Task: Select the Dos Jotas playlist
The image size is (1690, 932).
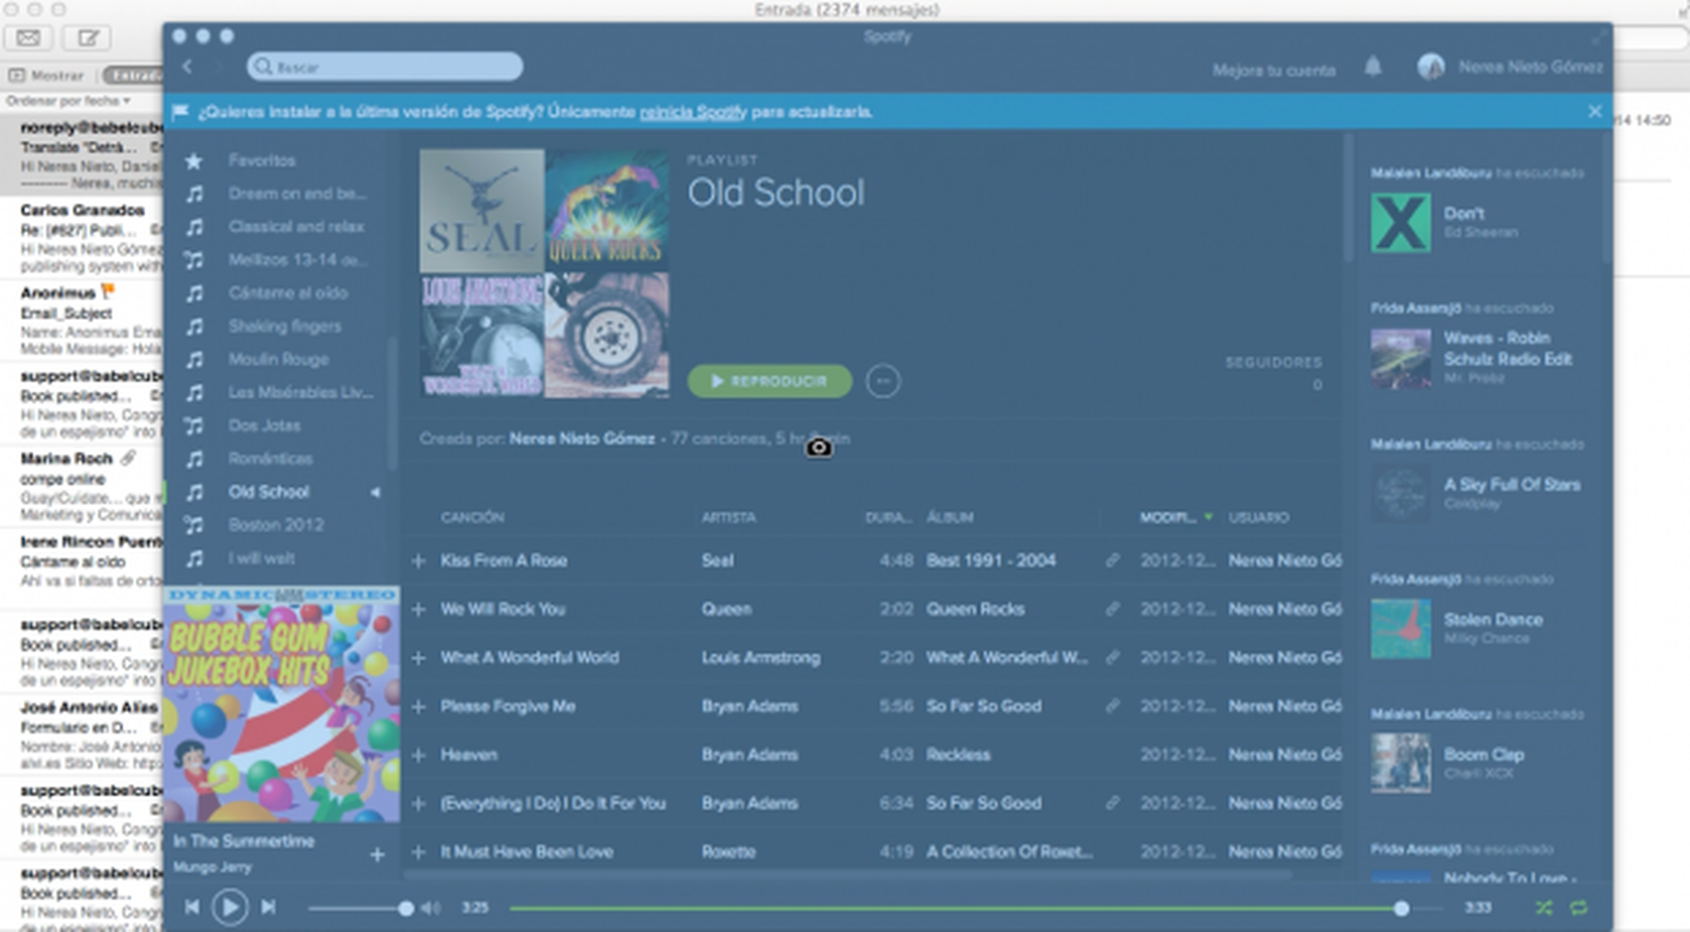Action: coord(265,425)
